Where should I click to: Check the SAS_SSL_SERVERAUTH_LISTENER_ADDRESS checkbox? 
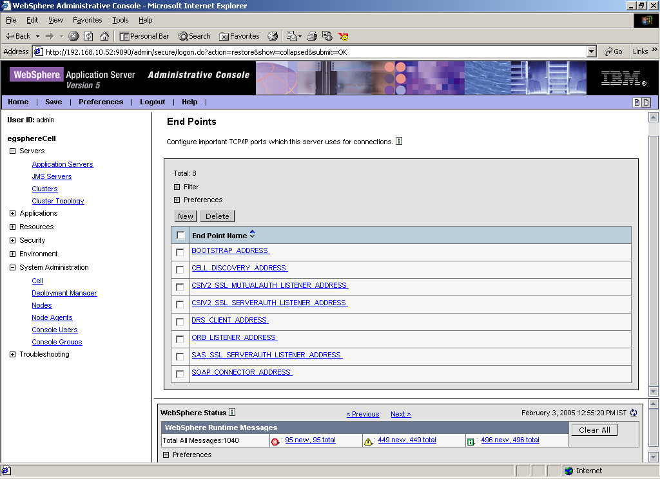180,357
